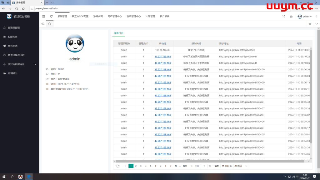
Task: Go to page 5 of the log
Action: click(x=151, y=166)
